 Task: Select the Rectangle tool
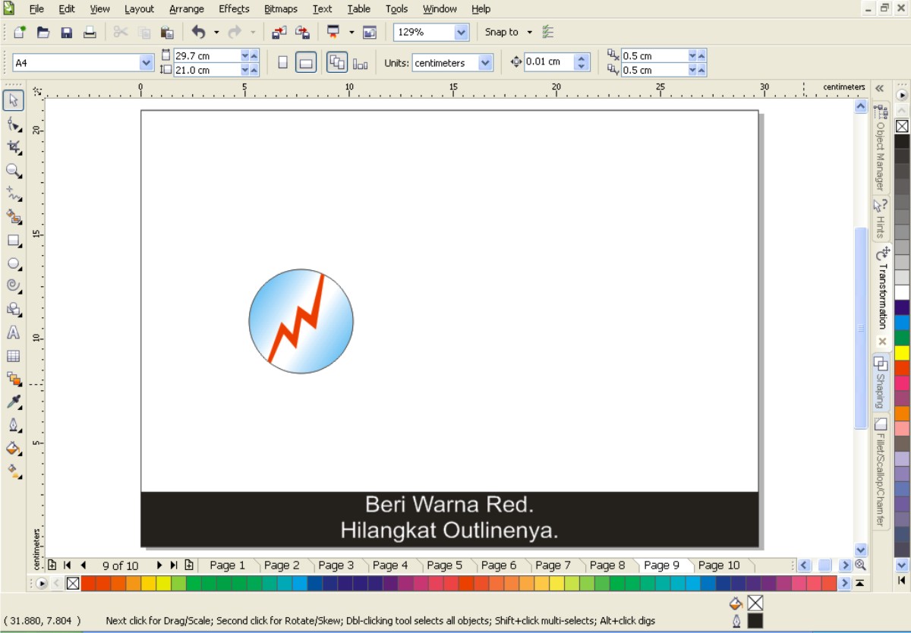coord(14,241)
